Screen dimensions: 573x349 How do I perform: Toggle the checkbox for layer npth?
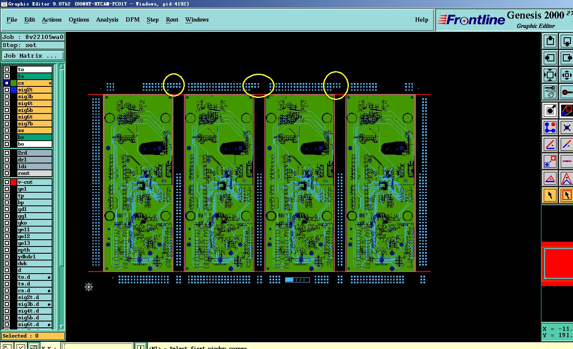(7, 250)
